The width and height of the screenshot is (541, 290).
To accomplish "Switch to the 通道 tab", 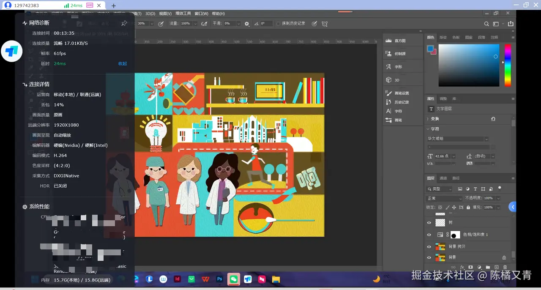I will 443,178.
